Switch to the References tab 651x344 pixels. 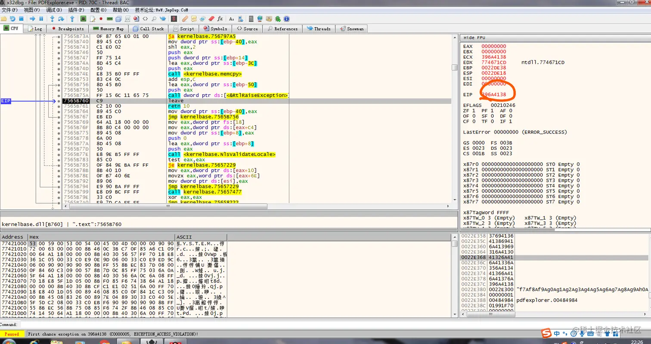pyautogui.click(x=282, y=28)
